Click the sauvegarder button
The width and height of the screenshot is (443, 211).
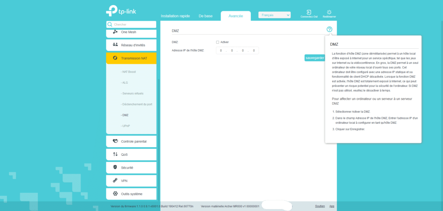click(x=315, y=58)
